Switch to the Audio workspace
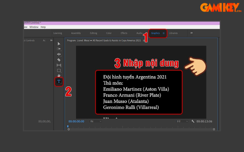This screenshot has height=152, width=244. [x=139, y=33]
